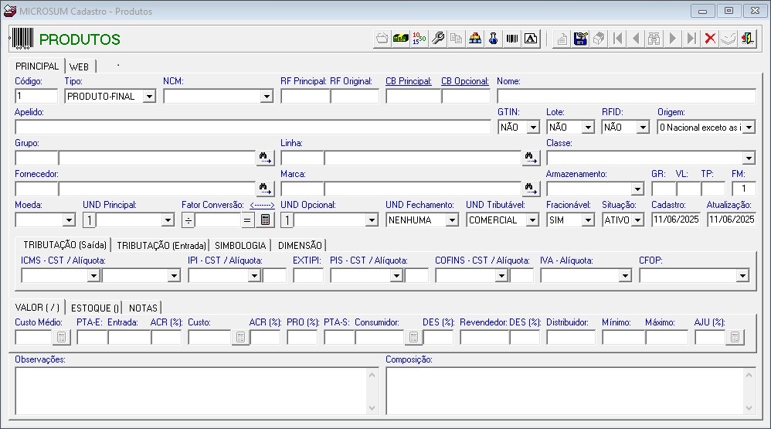Viewport: 771px width, 429px height.
Task: Open the TRIBUTAÇÃO (Entrada) tab
Action: 161,245
